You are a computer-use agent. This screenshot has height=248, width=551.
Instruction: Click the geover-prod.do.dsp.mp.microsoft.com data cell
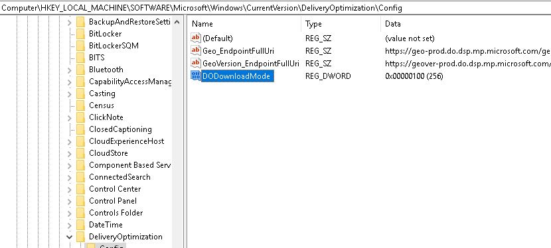[468, 63]
